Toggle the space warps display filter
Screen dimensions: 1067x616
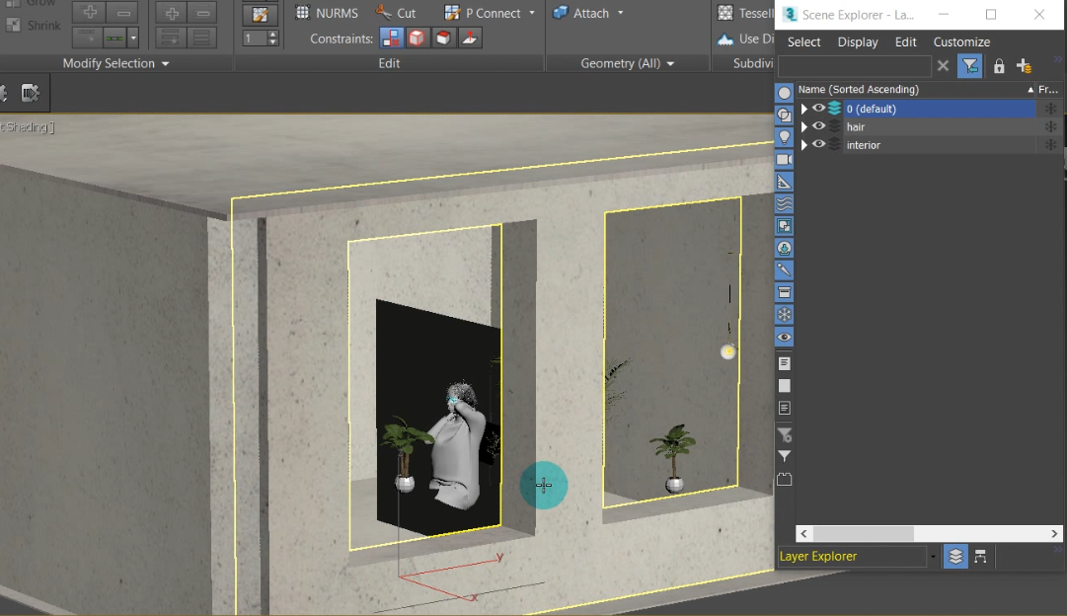784,203
